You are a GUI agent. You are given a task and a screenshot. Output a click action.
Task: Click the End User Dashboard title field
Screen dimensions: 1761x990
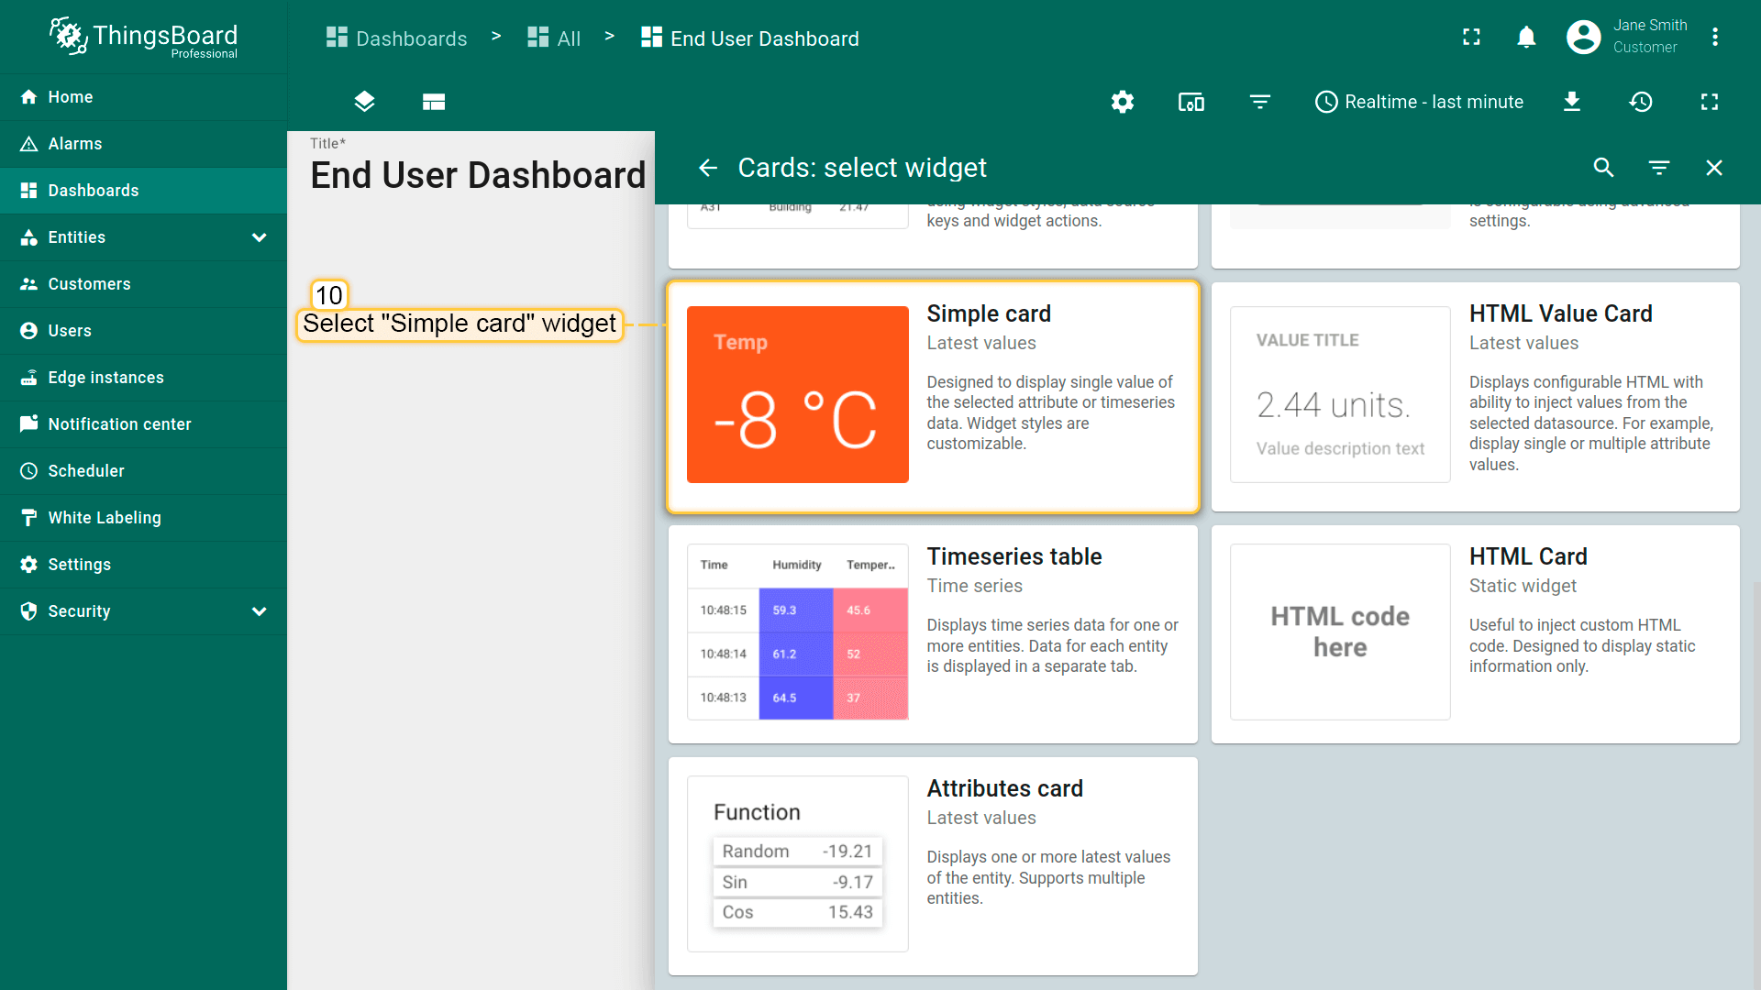coord(478,175)
